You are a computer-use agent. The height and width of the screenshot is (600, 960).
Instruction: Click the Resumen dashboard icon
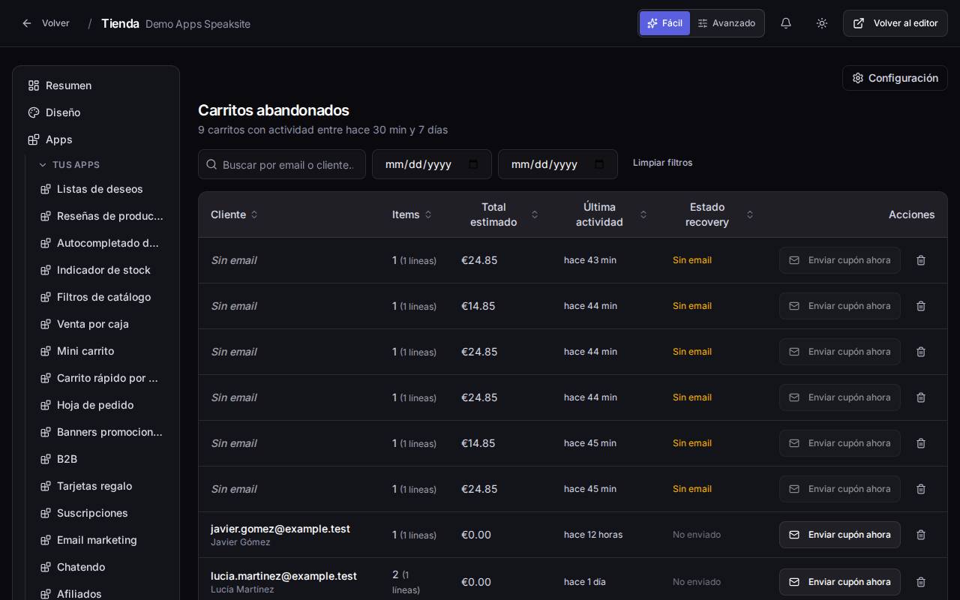(34, 85)
